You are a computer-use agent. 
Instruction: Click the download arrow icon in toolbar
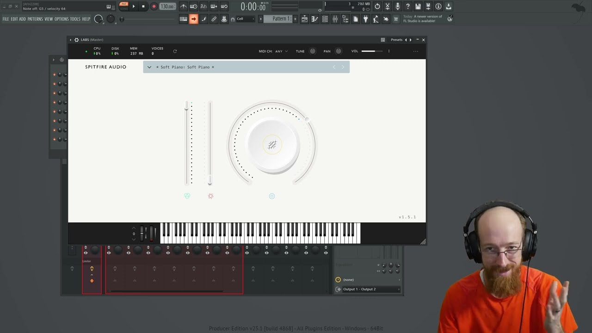(449, 6)
